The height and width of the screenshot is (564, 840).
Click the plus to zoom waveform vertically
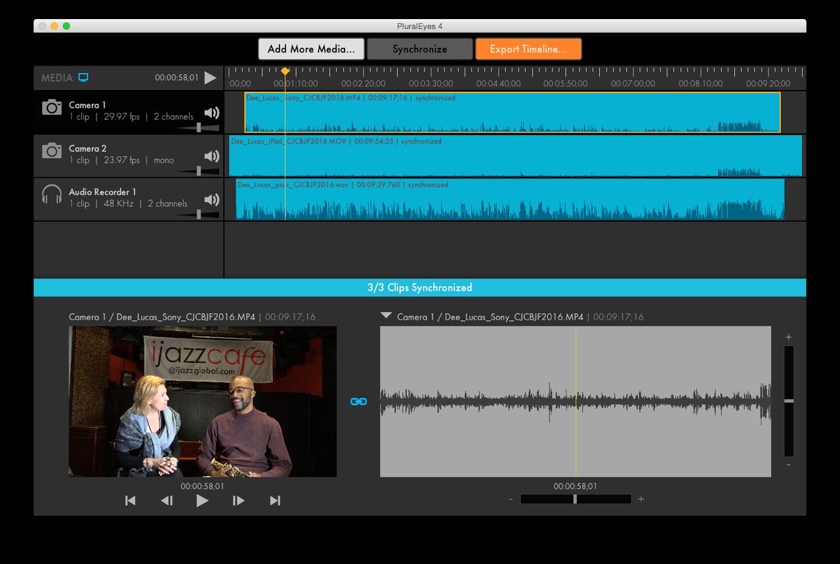[x=789, y=337]
